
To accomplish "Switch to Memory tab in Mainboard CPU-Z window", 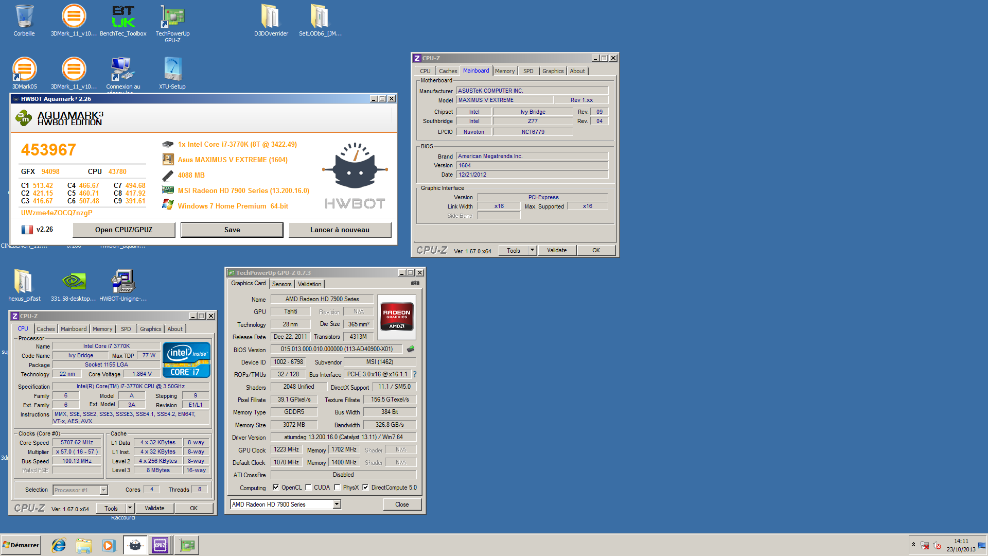I will (x=504, y=71).
